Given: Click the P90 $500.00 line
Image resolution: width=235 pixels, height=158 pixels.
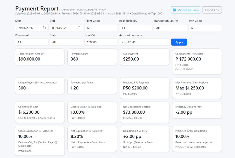Looking at the screenshot, I should (x=130, y=94).
